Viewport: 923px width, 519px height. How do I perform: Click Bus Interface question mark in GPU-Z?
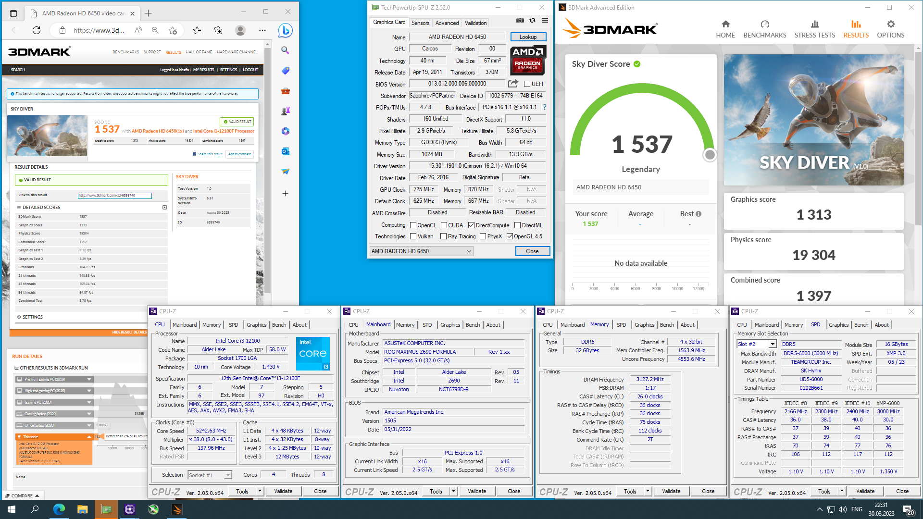click(545, 107)
